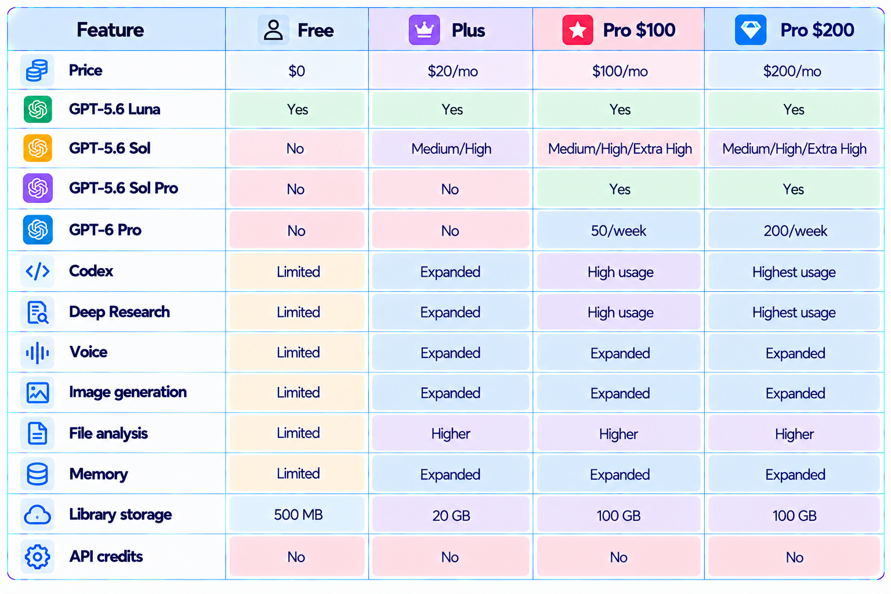Viewport: 891px width, 594px height.
Task: Click the orange GPT-5.6 Sol icon
Action: (38, 148)
